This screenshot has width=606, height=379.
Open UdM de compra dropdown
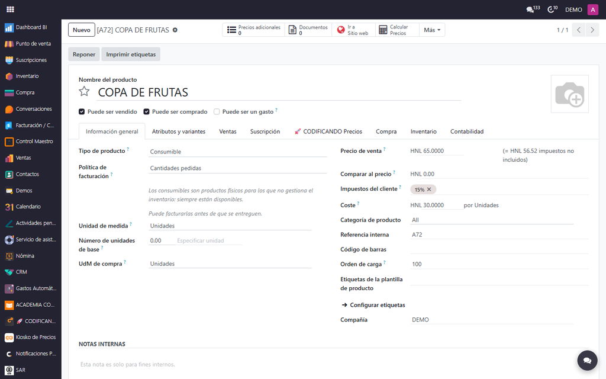(x=230, y=264)
